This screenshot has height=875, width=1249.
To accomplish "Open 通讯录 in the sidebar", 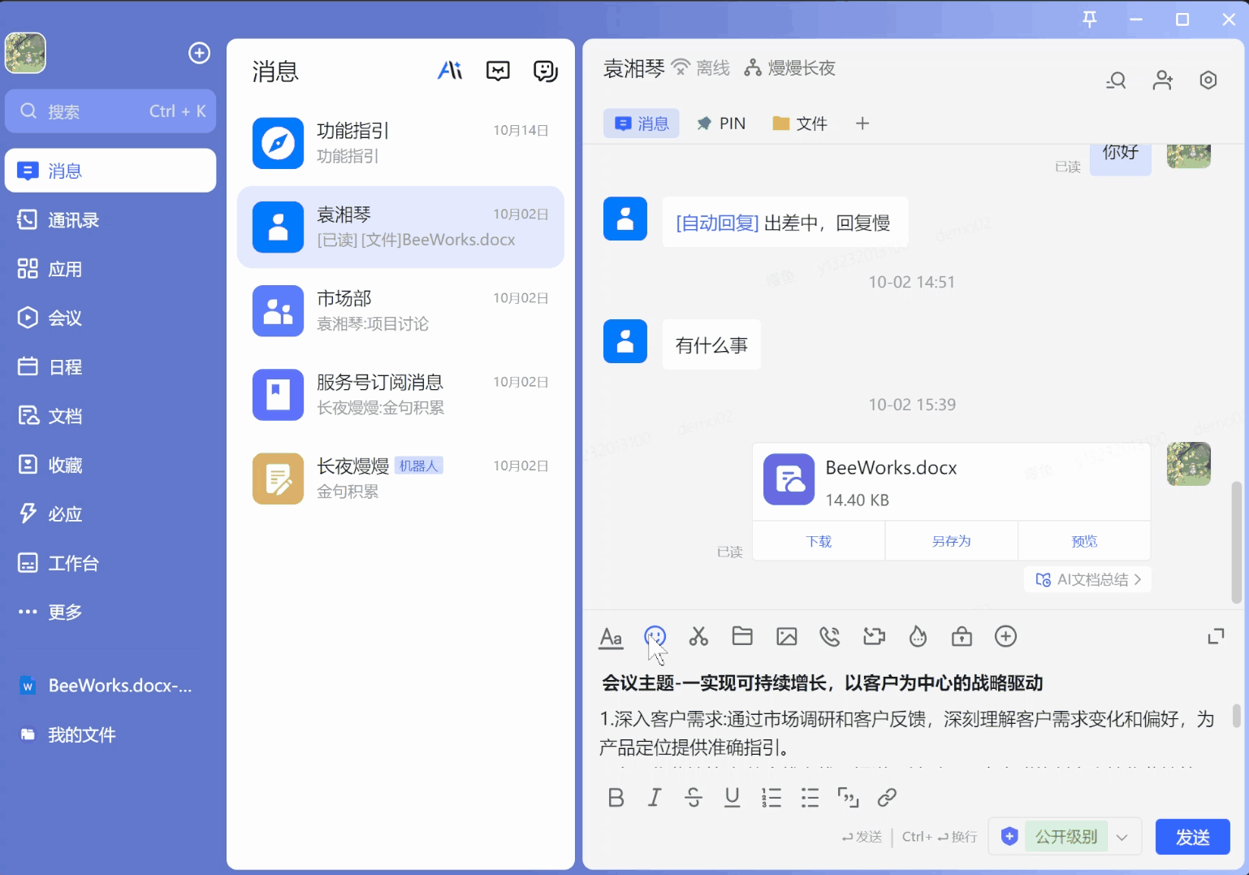I will (110, 220).
